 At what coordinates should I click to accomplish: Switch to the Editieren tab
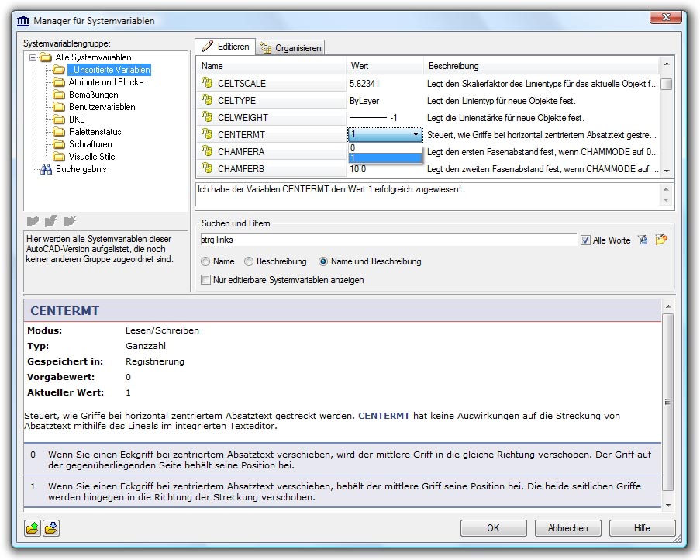(x=226, y=47)
